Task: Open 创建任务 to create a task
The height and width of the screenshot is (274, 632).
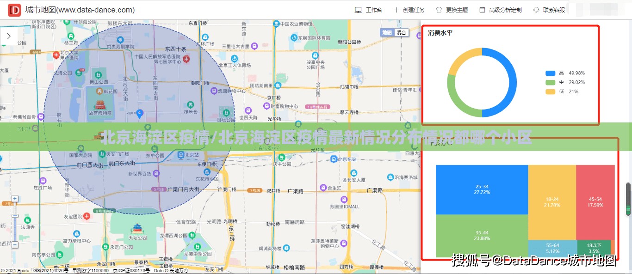Action: point(409,10)
